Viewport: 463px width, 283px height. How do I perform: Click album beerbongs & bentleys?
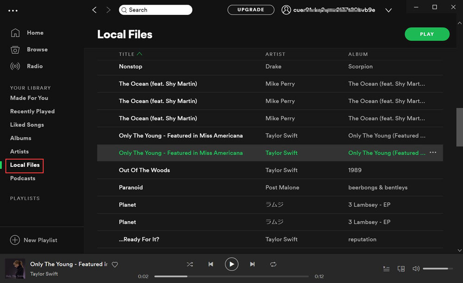coord(378,188)
